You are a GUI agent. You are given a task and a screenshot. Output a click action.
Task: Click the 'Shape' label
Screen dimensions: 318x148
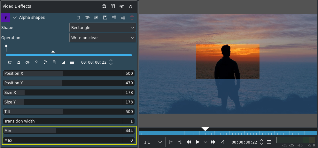pyautogui.click(x=7, y=28)
